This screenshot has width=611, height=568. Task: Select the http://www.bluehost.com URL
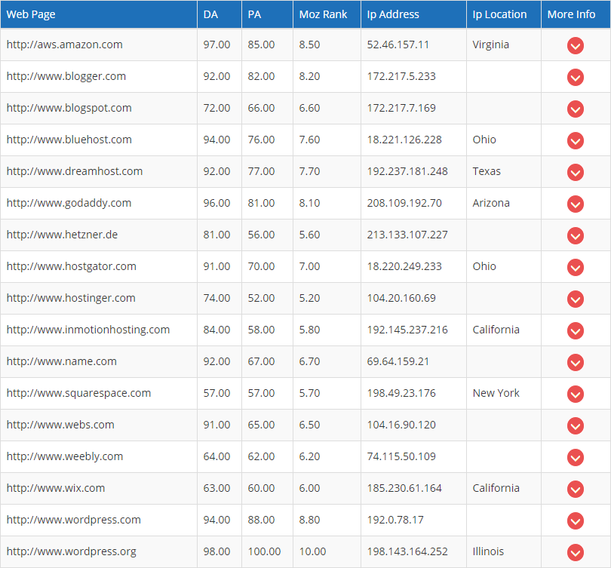[x=69, y=140]
